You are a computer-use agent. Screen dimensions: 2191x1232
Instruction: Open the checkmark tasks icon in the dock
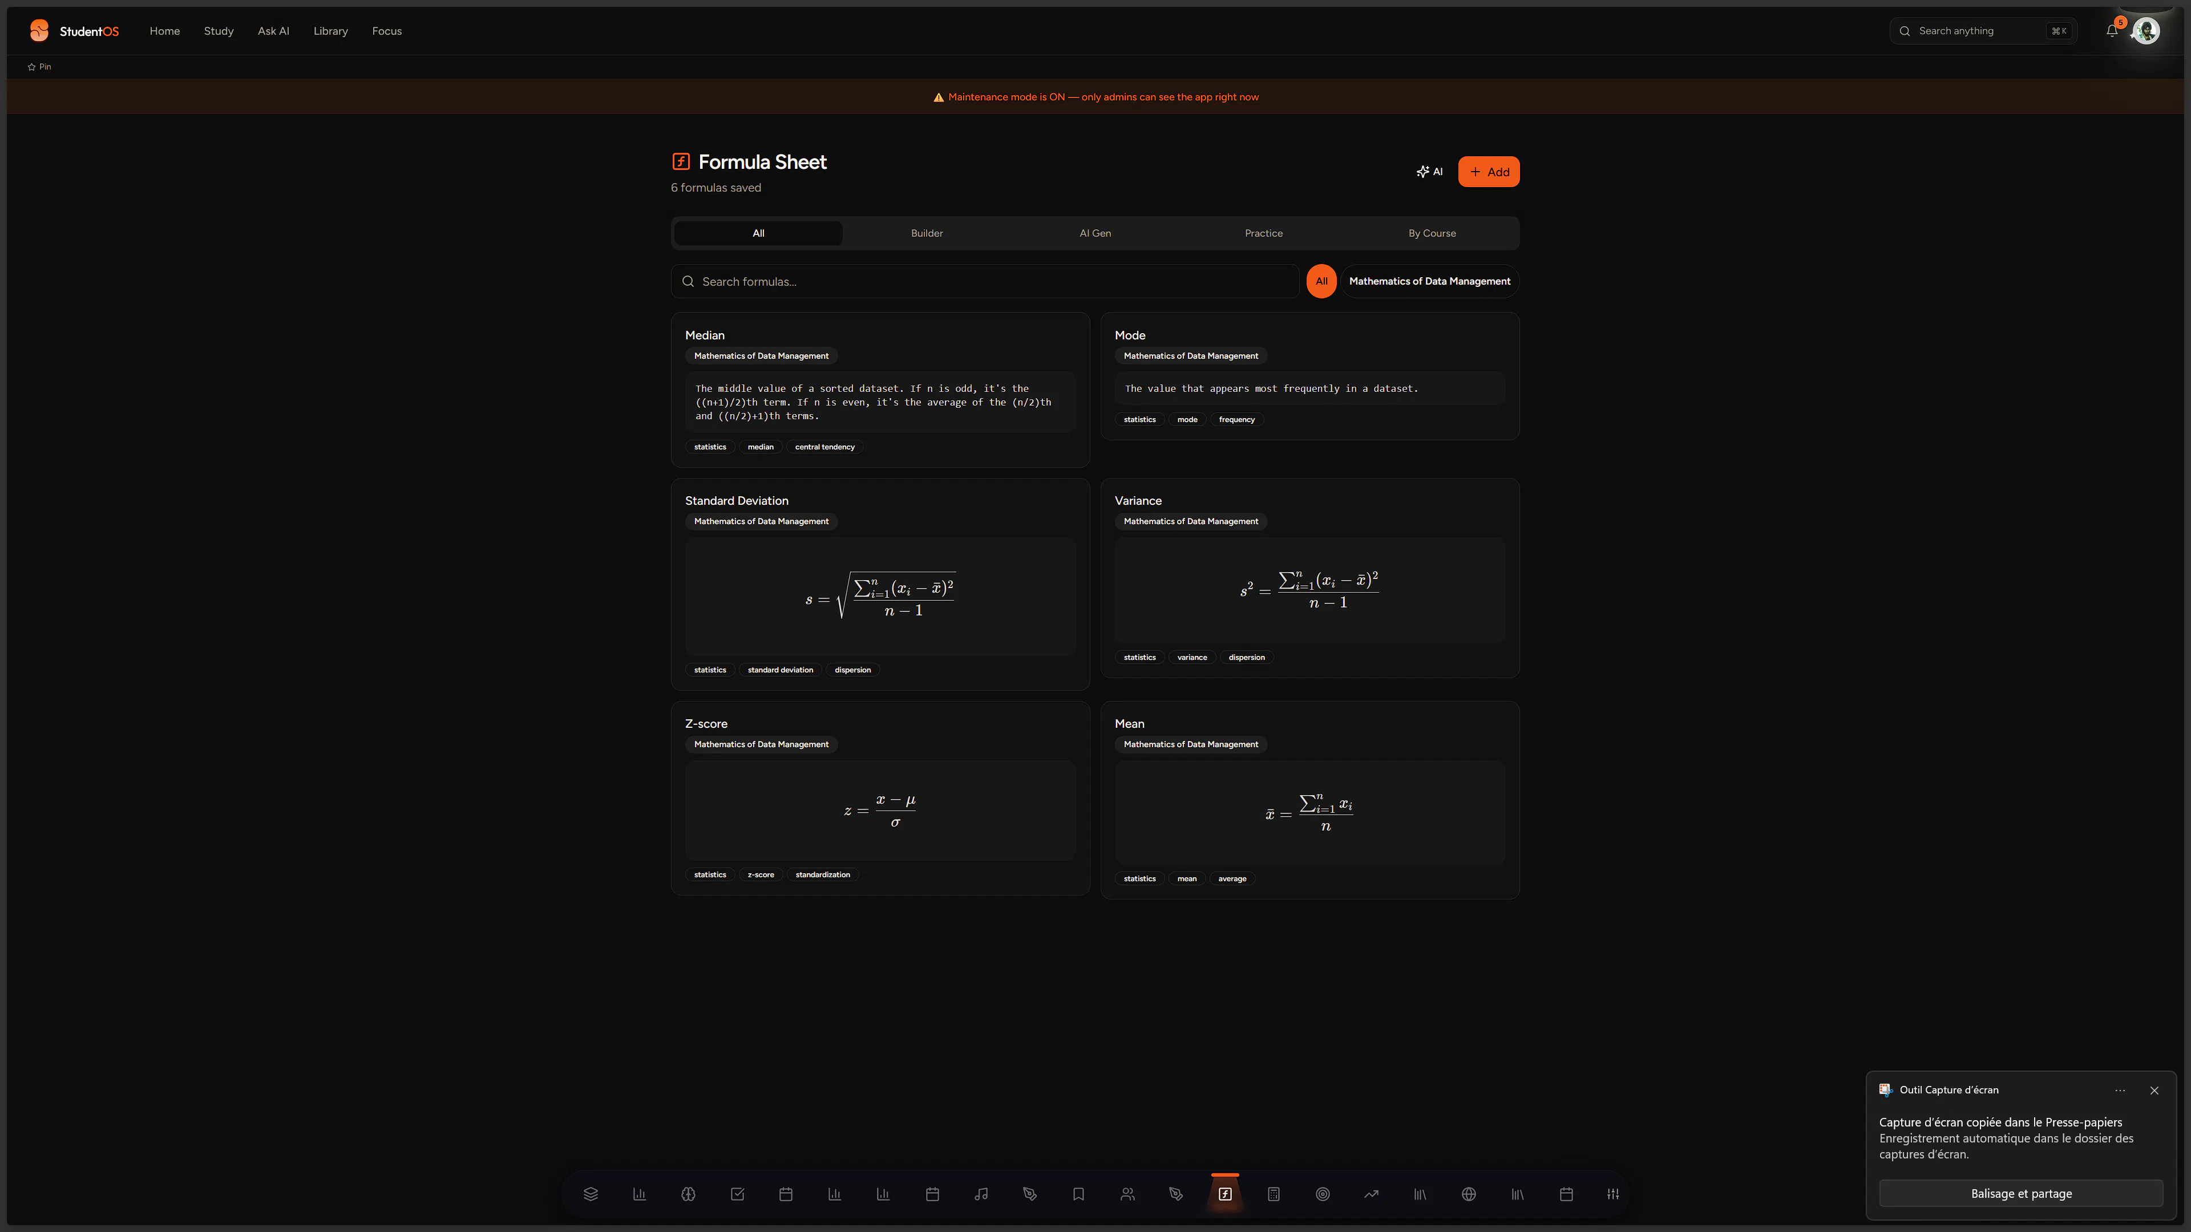click(737, 1194)
